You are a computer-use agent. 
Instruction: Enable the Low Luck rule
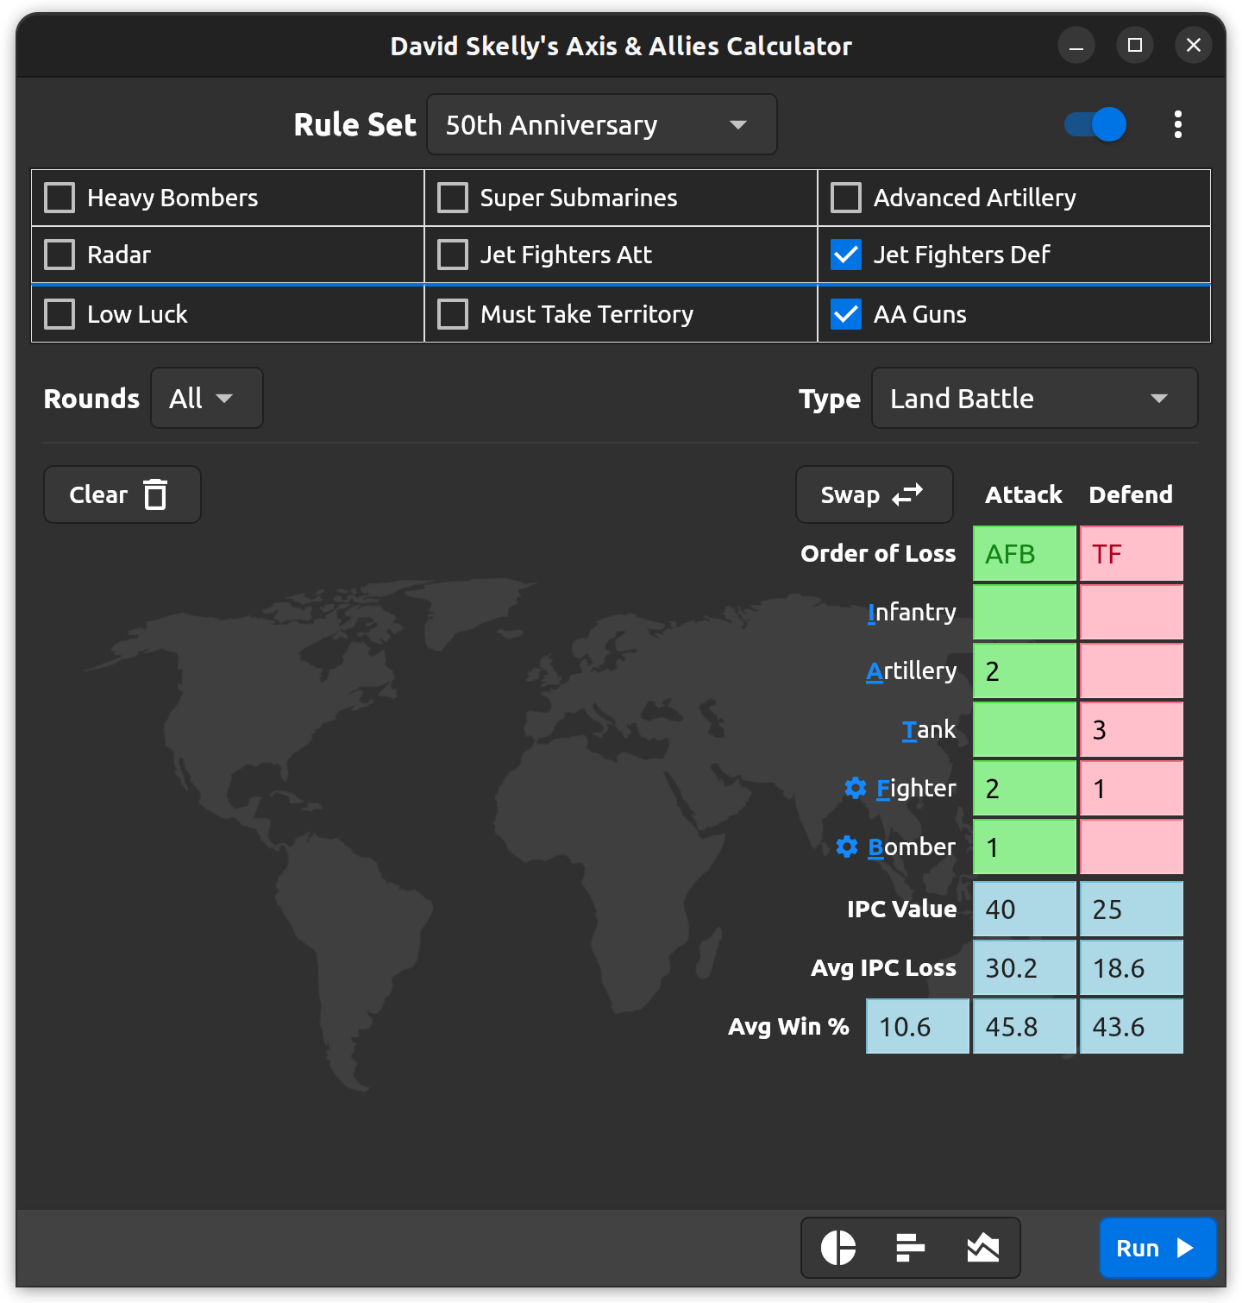coord(59,313)
